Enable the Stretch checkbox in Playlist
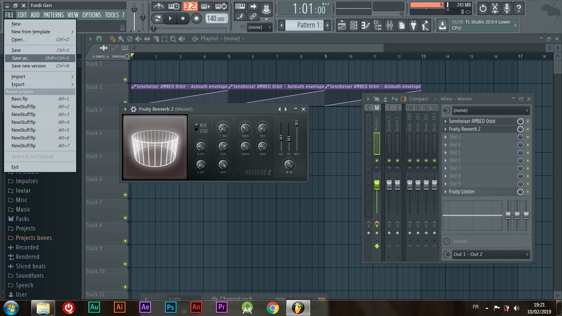 click(127, 57)
